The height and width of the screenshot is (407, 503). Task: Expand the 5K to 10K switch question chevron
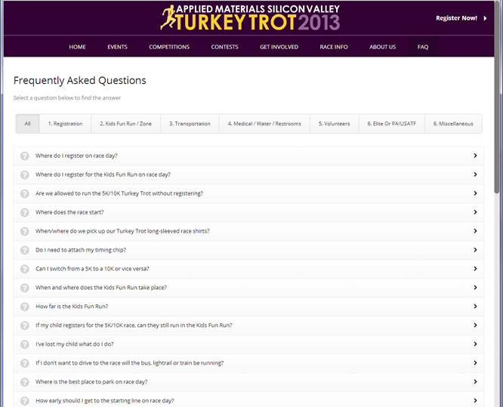click(475, 269)
